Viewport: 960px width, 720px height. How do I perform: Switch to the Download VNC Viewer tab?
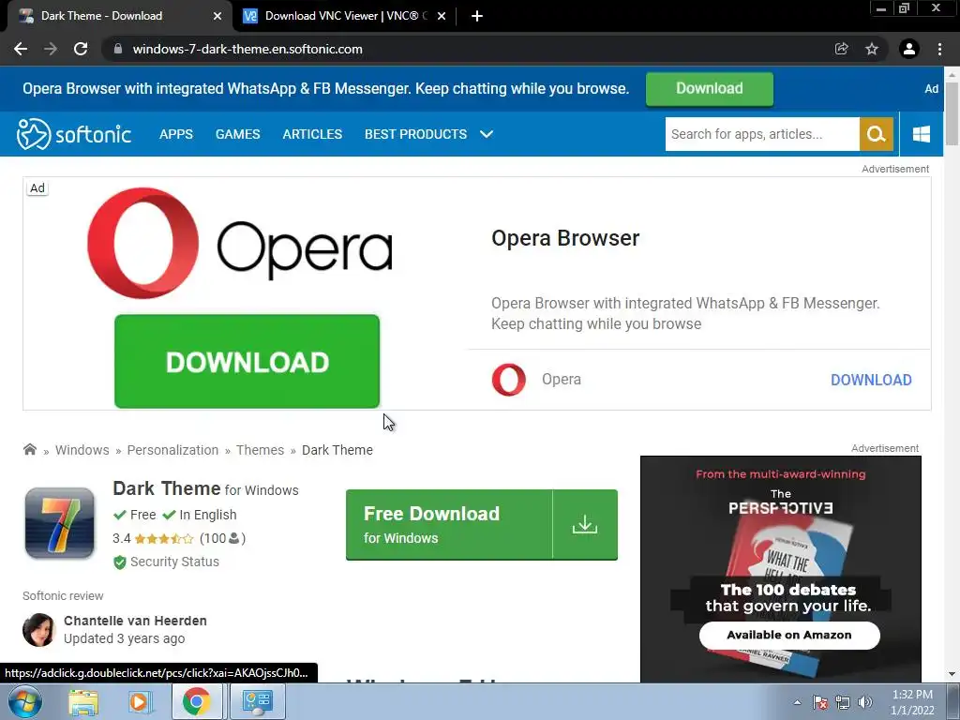(345, 17)
